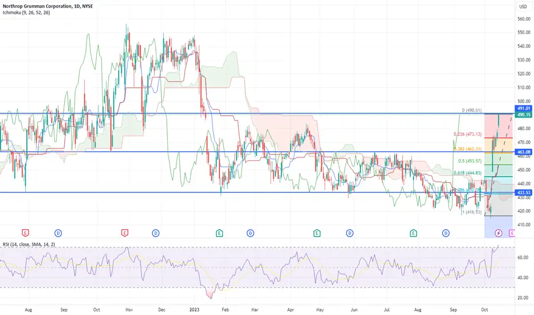Click the dividend marker before Mar 2023
This screenshot has height=315, width=534.
pyautogui.click(x=250, y=233)
